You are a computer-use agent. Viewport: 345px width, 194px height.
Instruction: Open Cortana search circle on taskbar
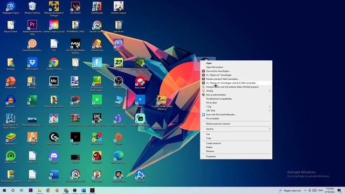click(x=13, y=190)
